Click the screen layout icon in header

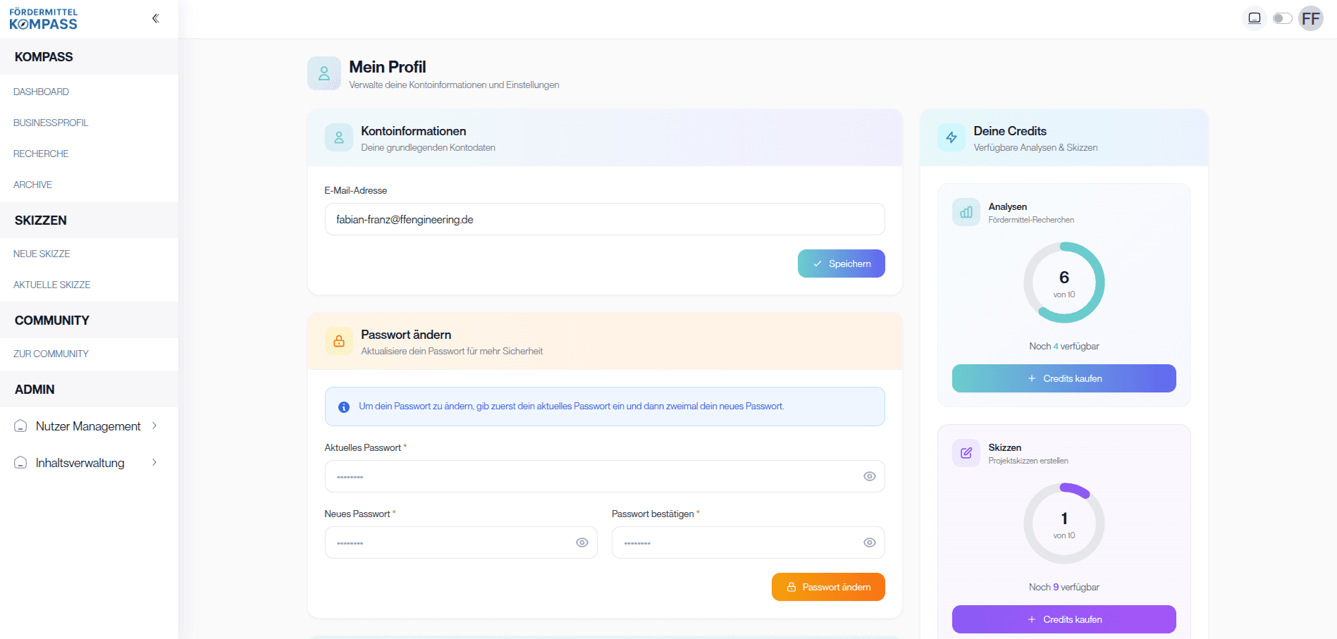[1254, 18]
